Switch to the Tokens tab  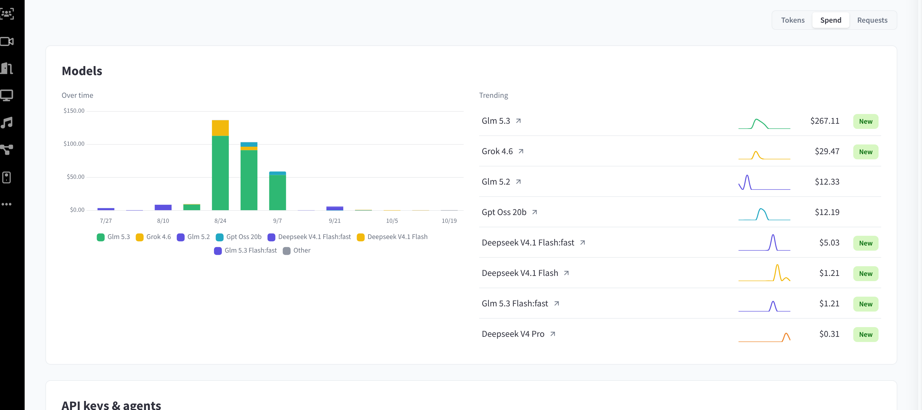[x=792, y=20]
